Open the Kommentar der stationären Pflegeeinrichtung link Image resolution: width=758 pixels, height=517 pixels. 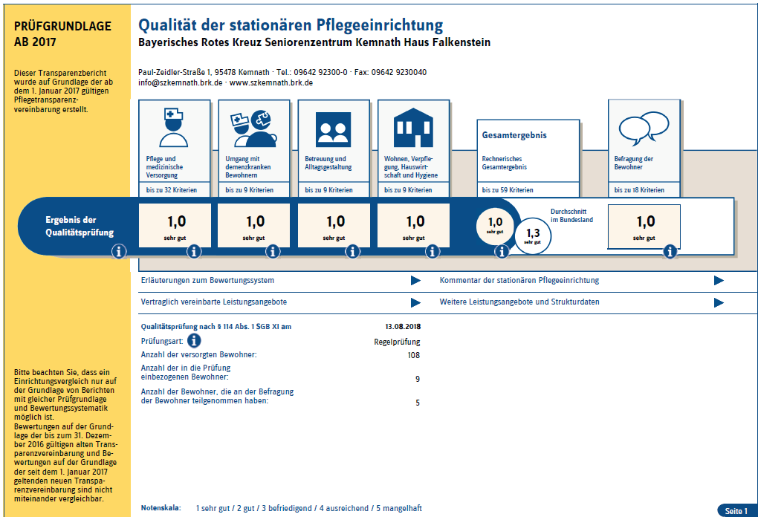[x=519, y=280]
